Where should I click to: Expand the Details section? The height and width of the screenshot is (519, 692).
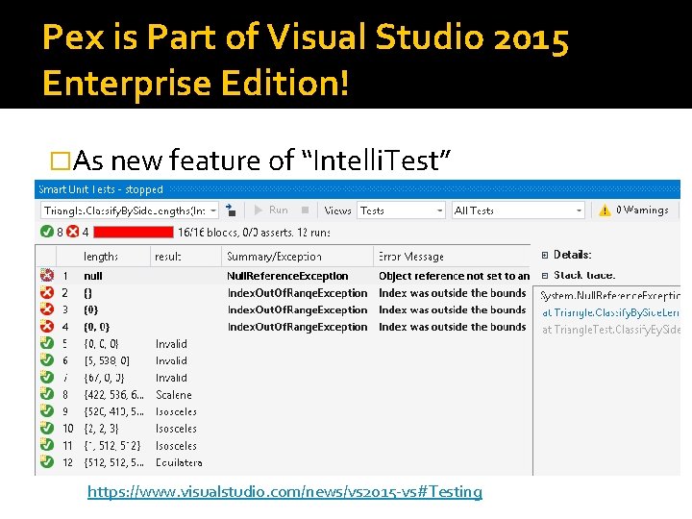545,255
